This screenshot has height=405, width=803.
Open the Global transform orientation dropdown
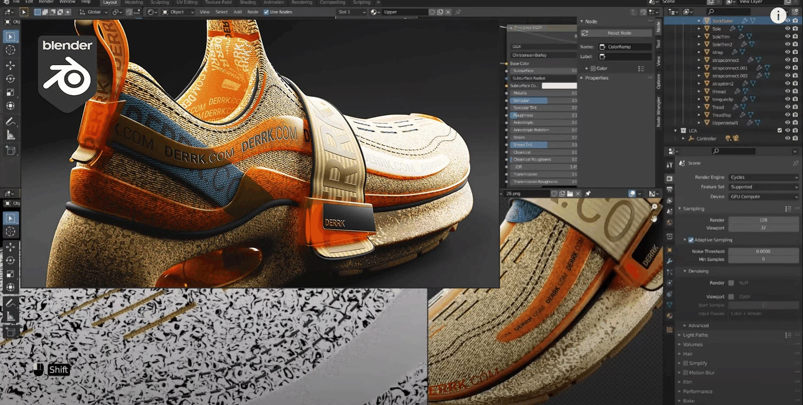(93, 12)
